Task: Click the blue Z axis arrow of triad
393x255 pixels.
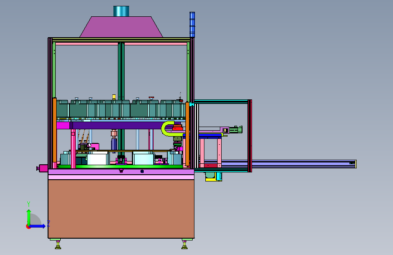Action: 38,226
